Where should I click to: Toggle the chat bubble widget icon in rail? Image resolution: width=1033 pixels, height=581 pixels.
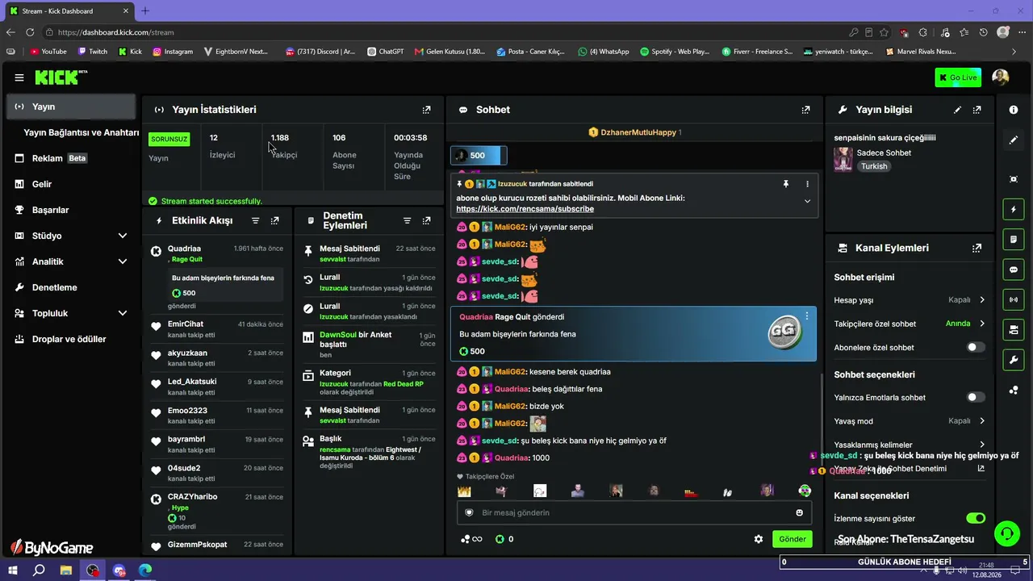coord(1014,270)
